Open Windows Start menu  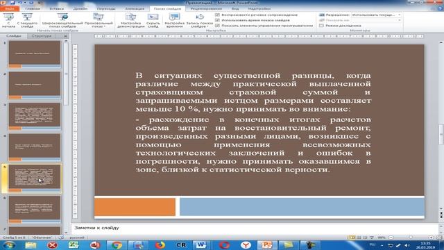point(9,245)
